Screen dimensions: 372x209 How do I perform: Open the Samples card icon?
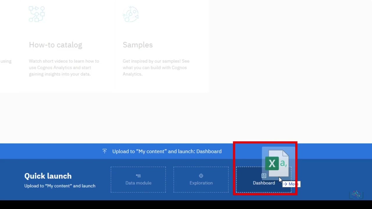click(x=130, y=14)
